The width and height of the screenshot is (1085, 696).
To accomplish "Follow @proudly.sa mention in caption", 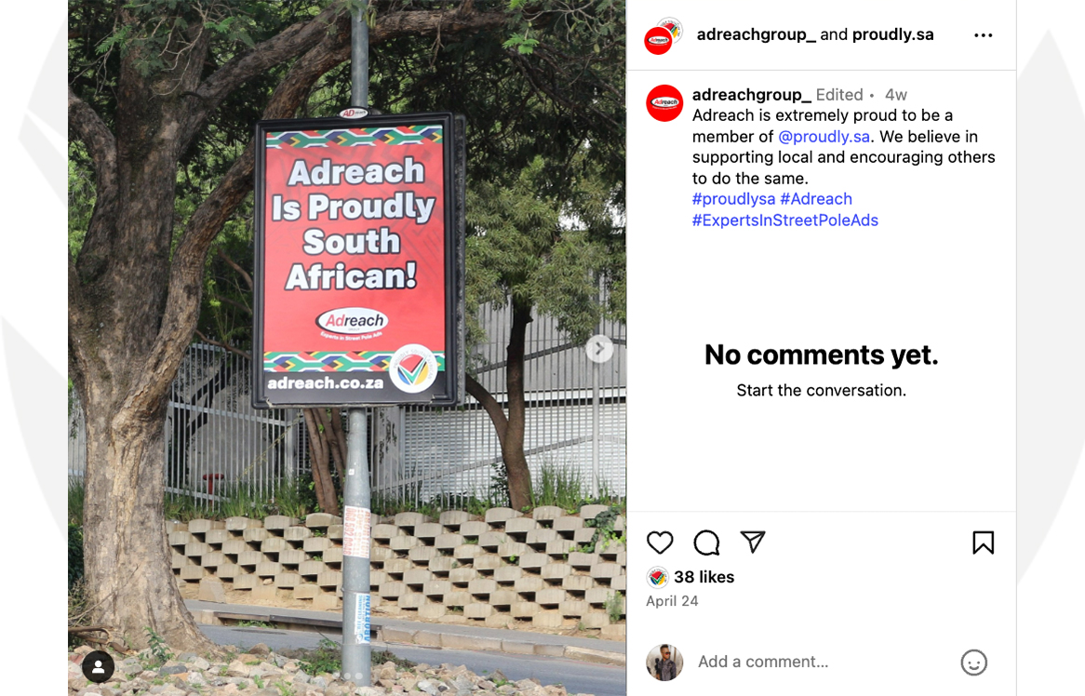I will 824,136.
